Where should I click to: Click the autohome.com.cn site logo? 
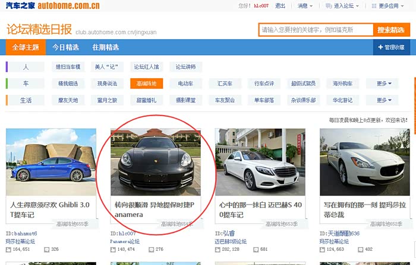click(52, 5)
